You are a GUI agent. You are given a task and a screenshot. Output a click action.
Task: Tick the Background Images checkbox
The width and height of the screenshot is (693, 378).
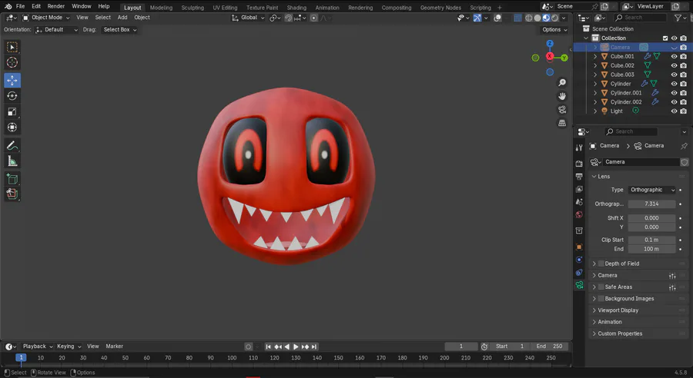click(601, 298)
